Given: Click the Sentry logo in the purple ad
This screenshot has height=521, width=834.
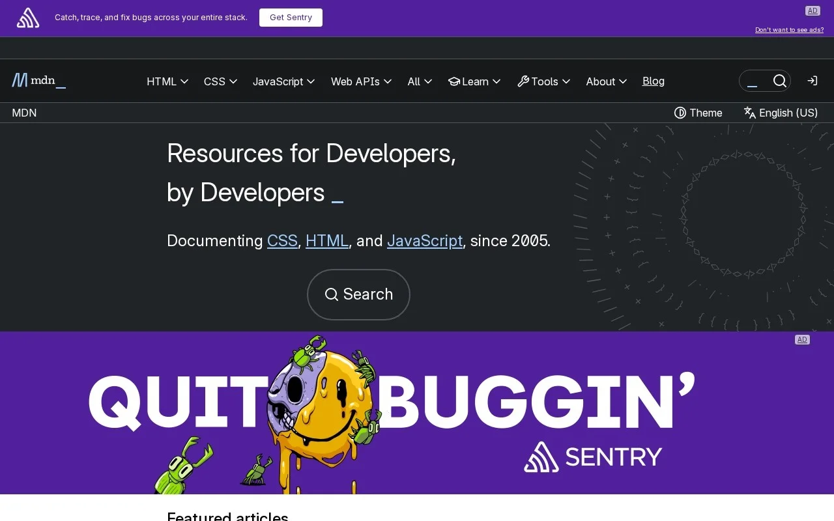Looking at the screenshot, I should click(x=540, y=457).
